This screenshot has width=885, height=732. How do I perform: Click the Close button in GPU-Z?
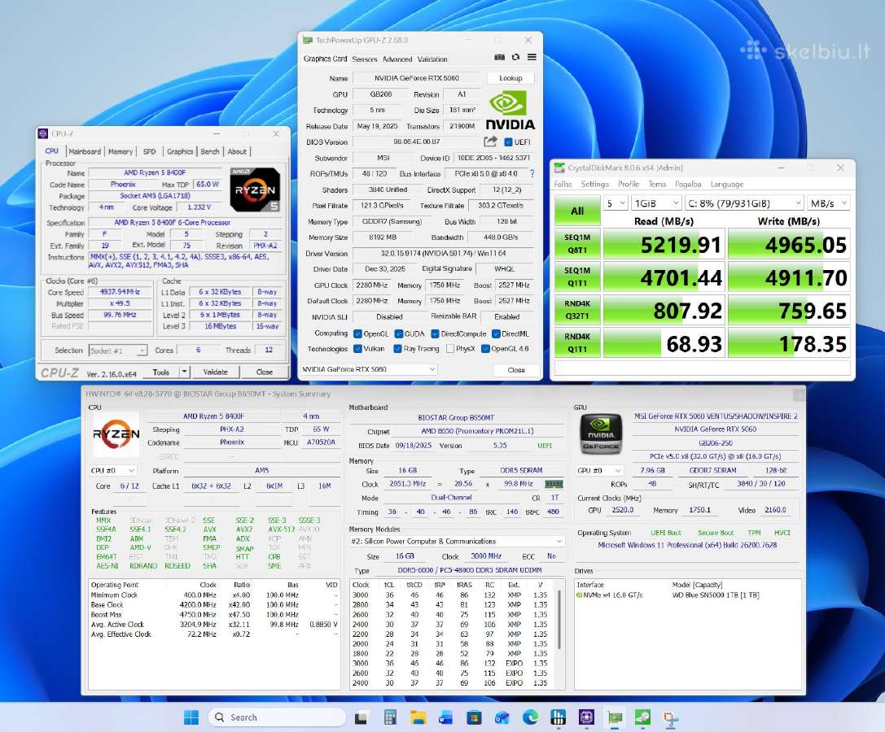pos(516,370)
